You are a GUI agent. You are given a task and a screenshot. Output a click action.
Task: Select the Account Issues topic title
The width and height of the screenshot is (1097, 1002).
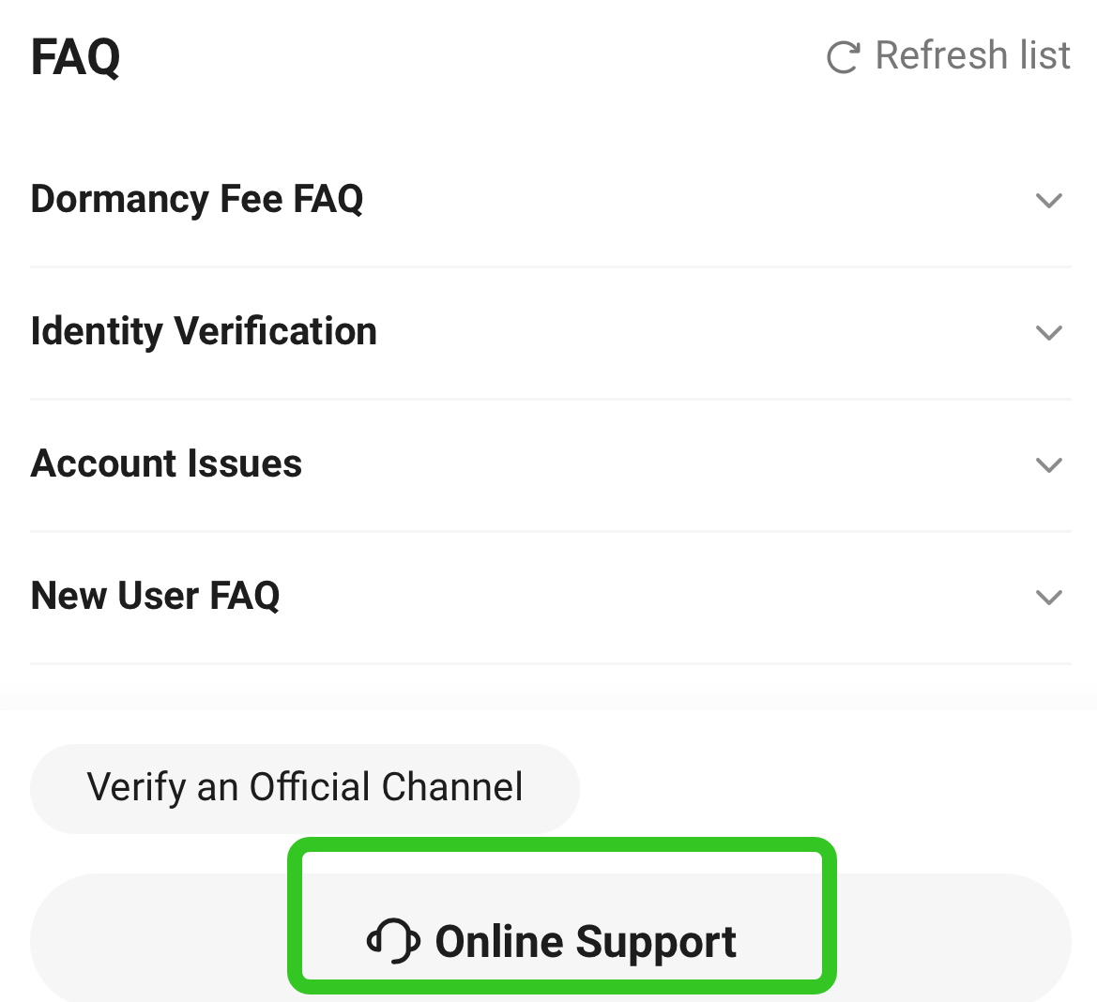pyautogui.click(x=166, y=464)
